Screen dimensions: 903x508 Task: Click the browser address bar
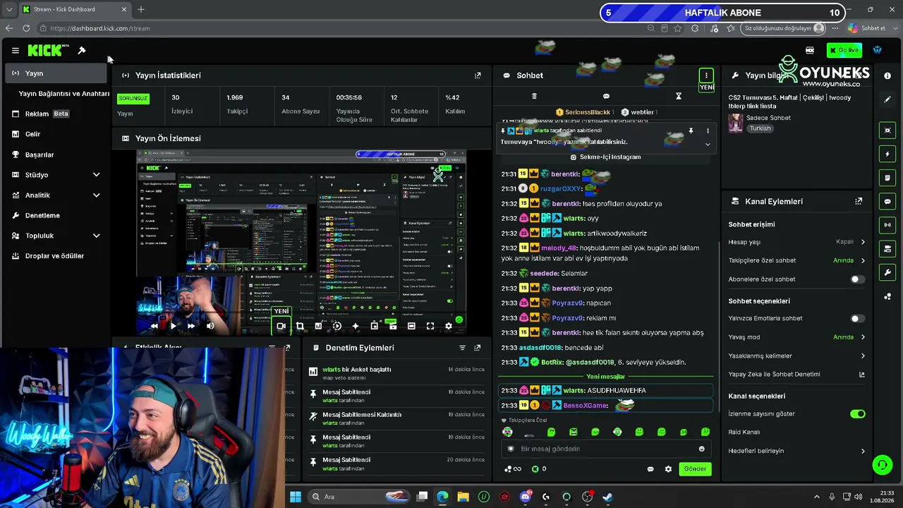coord(346,28)
